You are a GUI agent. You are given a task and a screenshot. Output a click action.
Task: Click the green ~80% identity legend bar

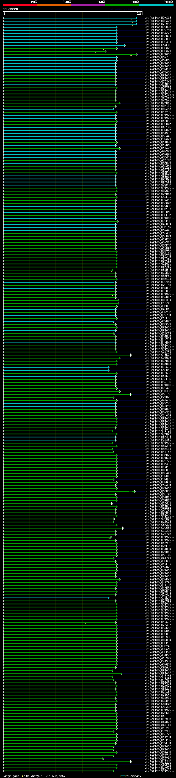pos(122,5)
